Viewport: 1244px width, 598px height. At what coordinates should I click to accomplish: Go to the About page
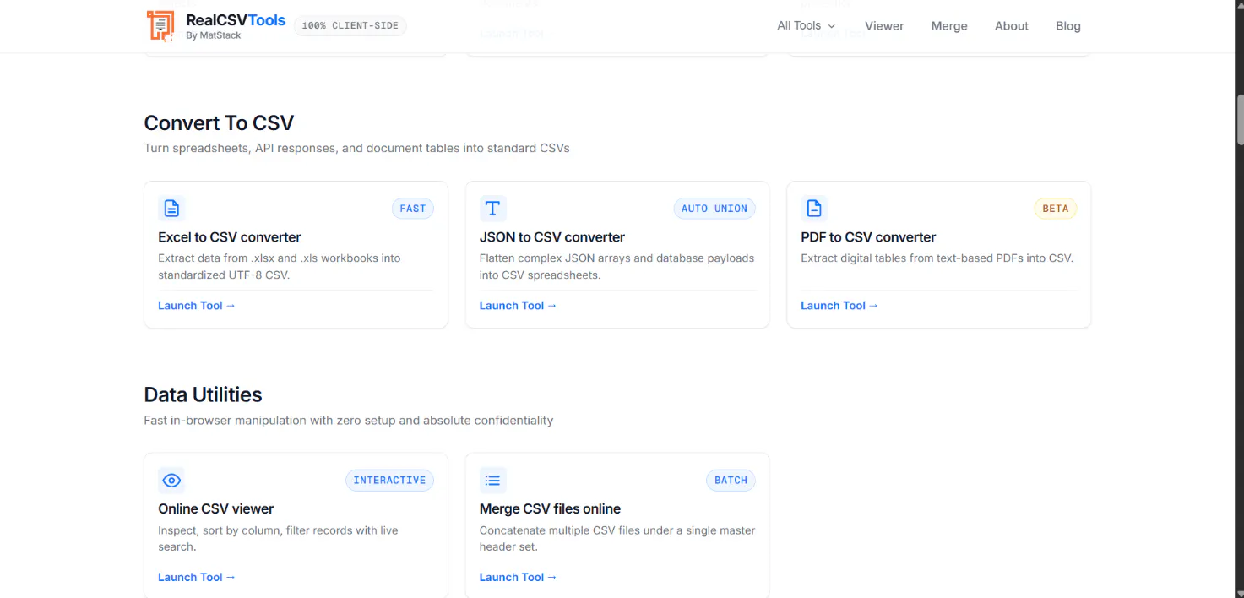(1012, 26)
